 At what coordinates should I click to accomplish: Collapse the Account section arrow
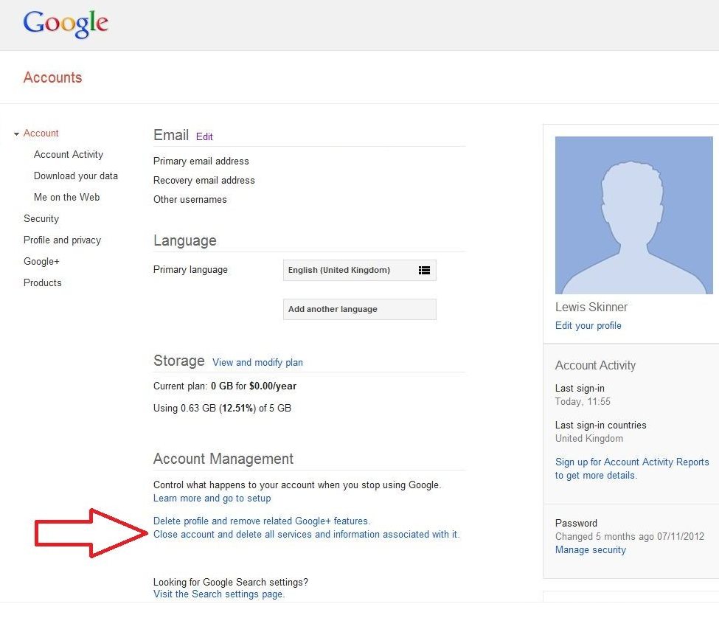click(x=16, y=134)
